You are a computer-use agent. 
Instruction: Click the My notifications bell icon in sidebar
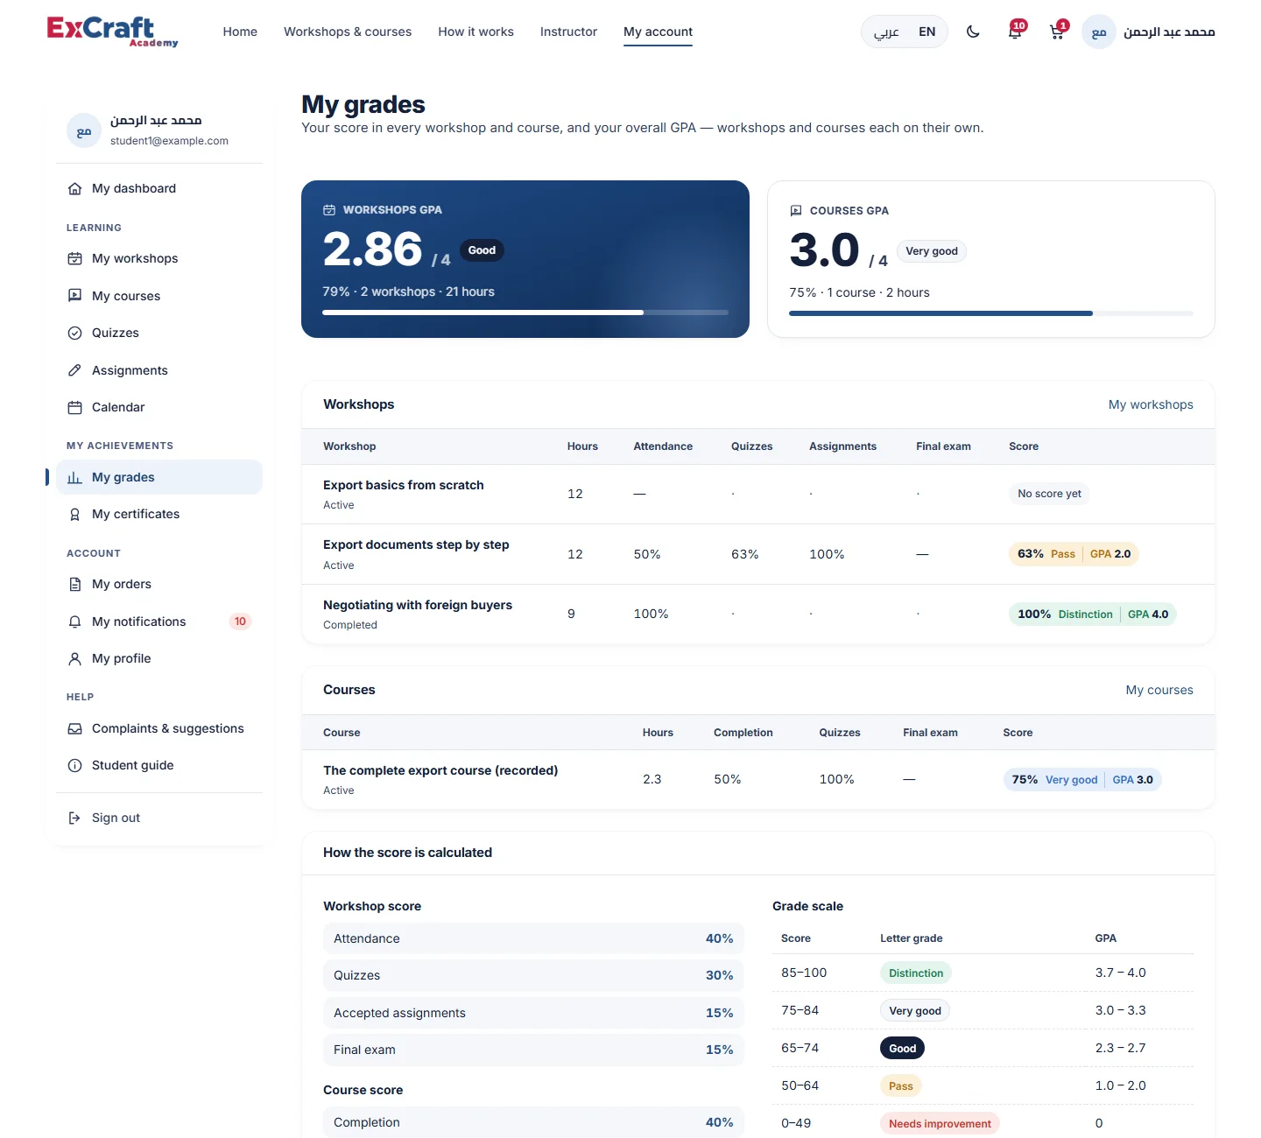coord(75,622)
